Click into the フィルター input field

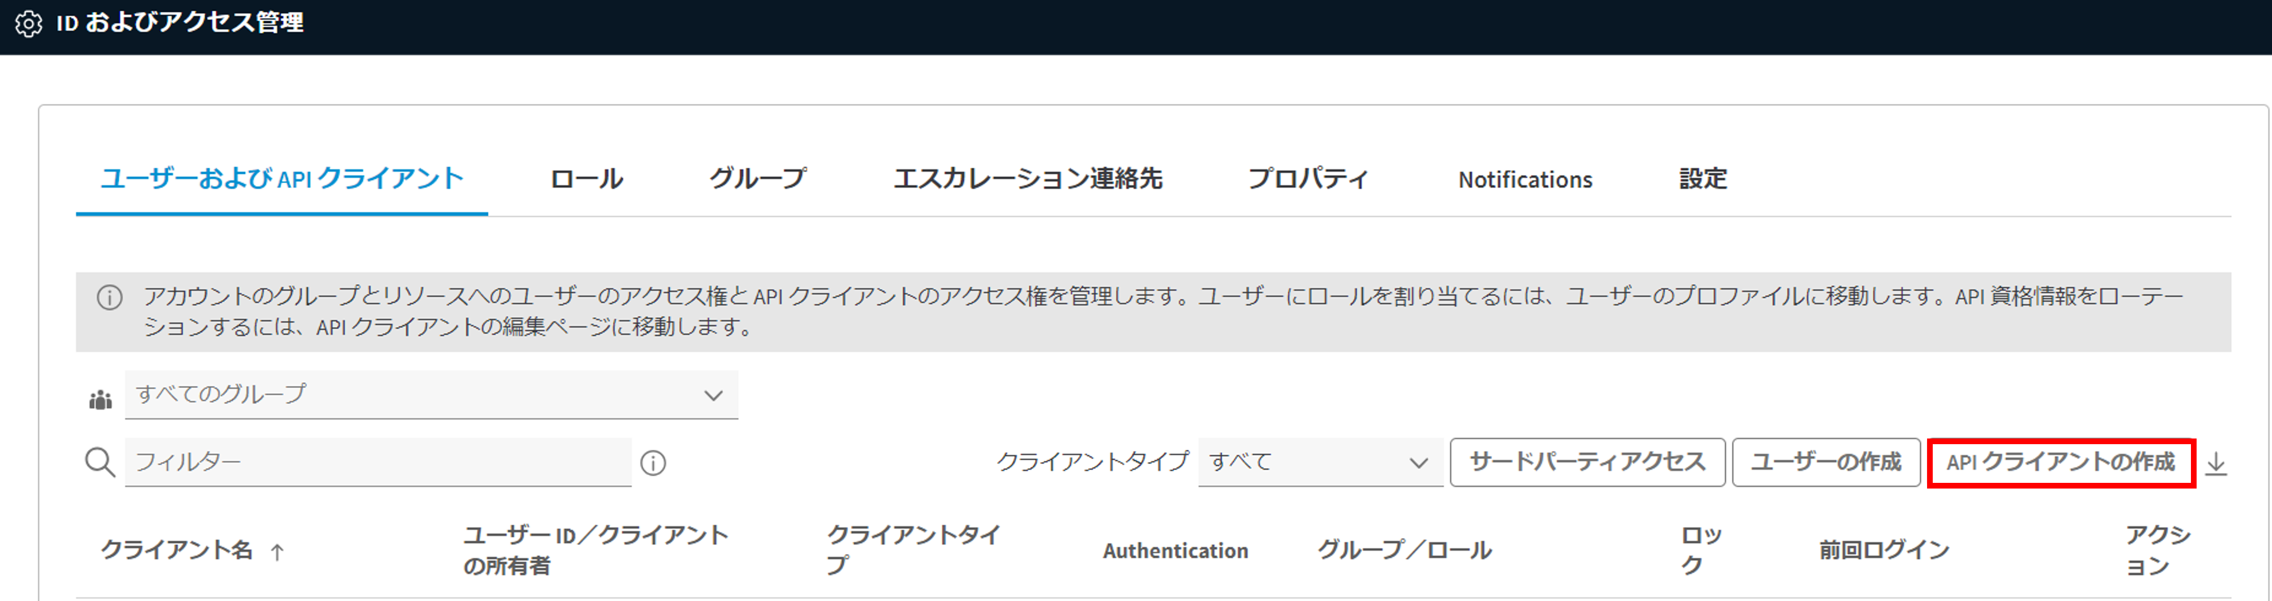click(377, 463)
